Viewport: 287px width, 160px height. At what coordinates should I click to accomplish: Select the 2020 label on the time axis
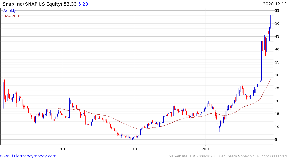coord(206,149)
